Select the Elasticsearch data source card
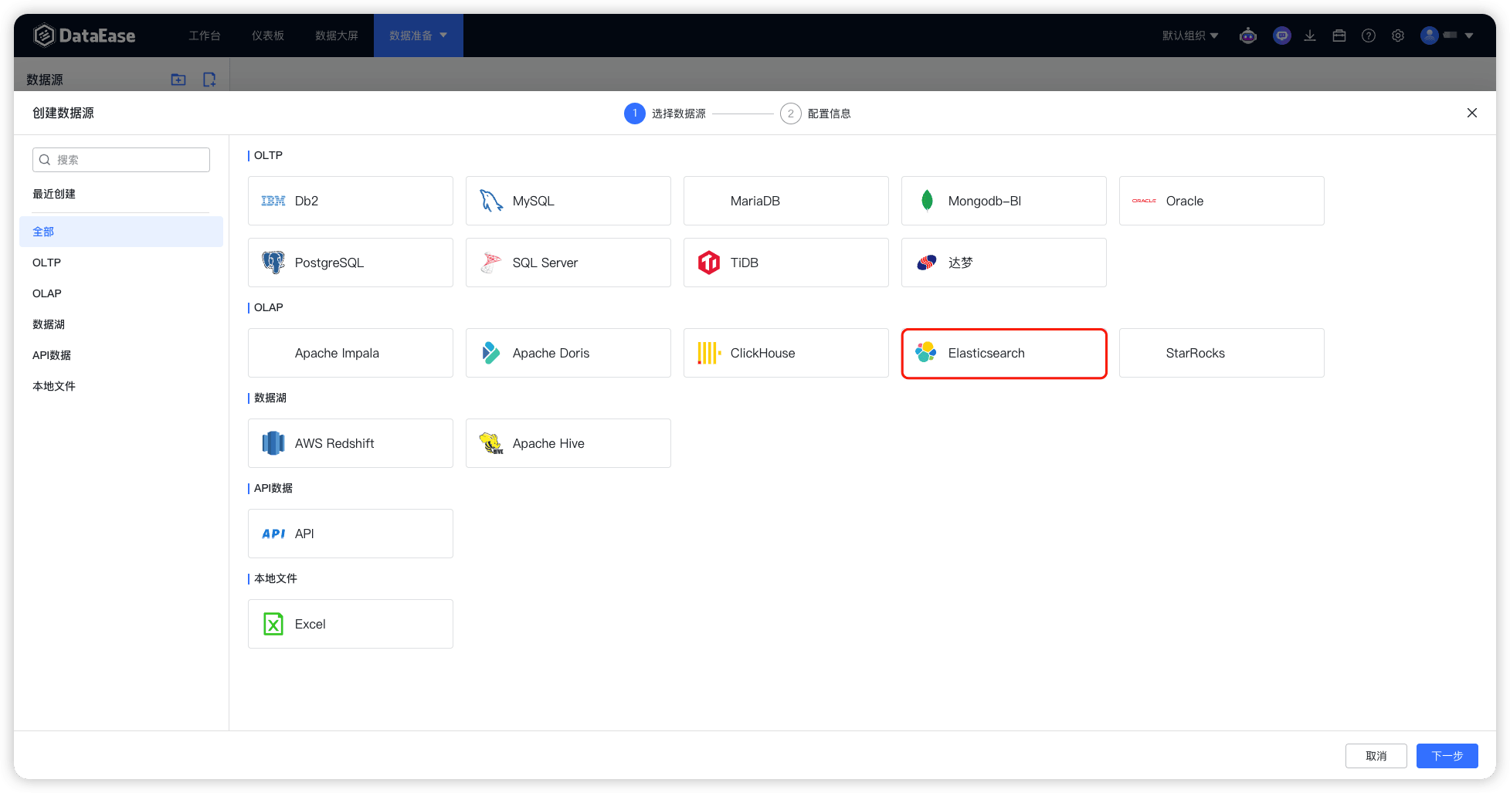This screenshot has height=793, width=1510. 1003,353
